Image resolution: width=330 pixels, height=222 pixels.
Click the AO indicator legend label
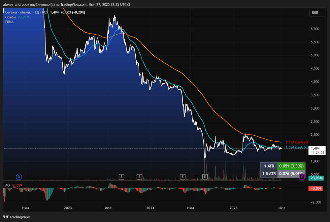click(7, 185)
